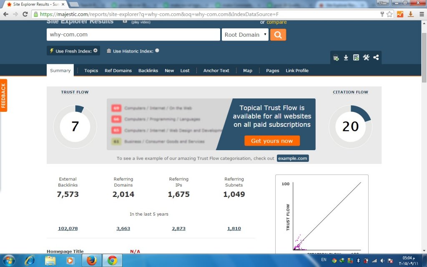The image size is (427, 267).
Task: Switch to Anchor Text tab
Action: (x=216, y=70)
